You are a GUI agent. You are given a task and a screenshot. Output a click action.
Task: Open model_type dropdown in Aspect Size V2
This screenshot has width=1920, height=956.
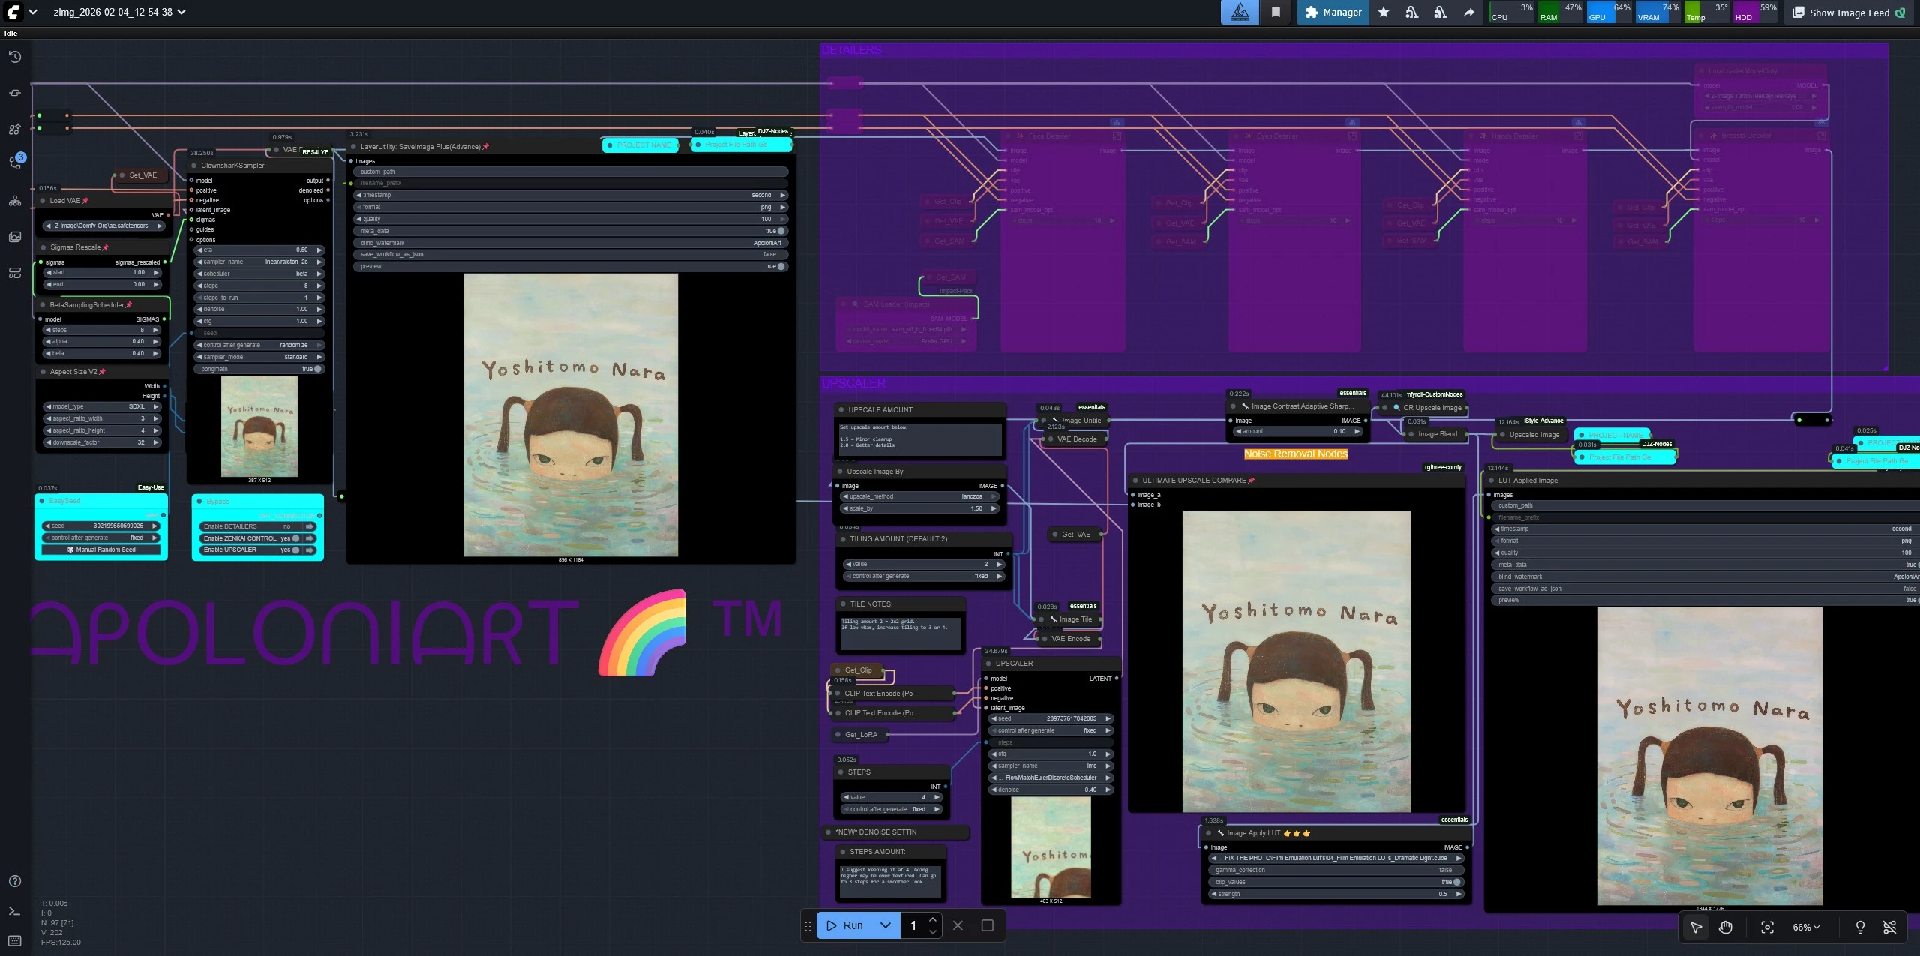tap(102, 406)
